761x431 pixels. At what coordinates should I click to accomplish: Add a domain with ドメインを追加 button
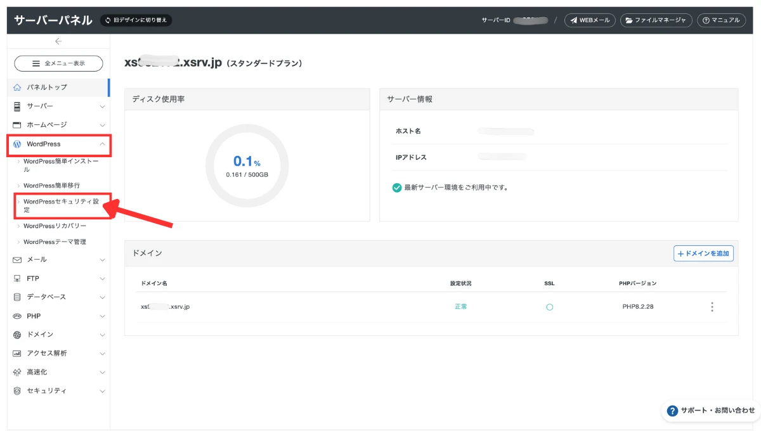pos(703,254)
